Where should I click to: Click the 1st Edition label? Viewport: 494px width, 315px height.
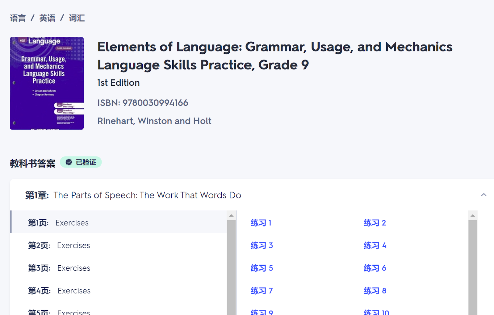coord(119,83)
